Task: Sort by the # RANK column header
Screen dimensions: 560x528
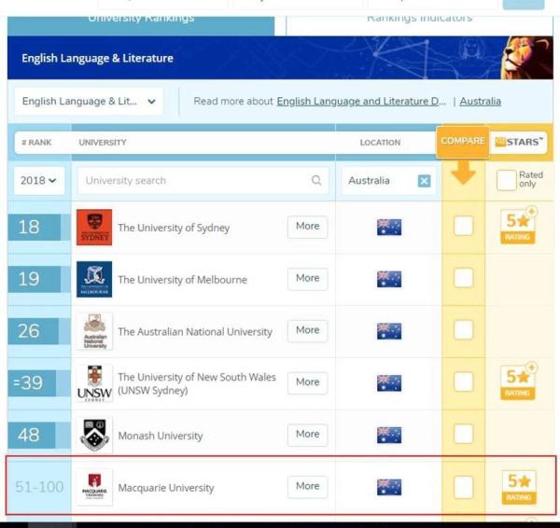Action: coord(36,143)
